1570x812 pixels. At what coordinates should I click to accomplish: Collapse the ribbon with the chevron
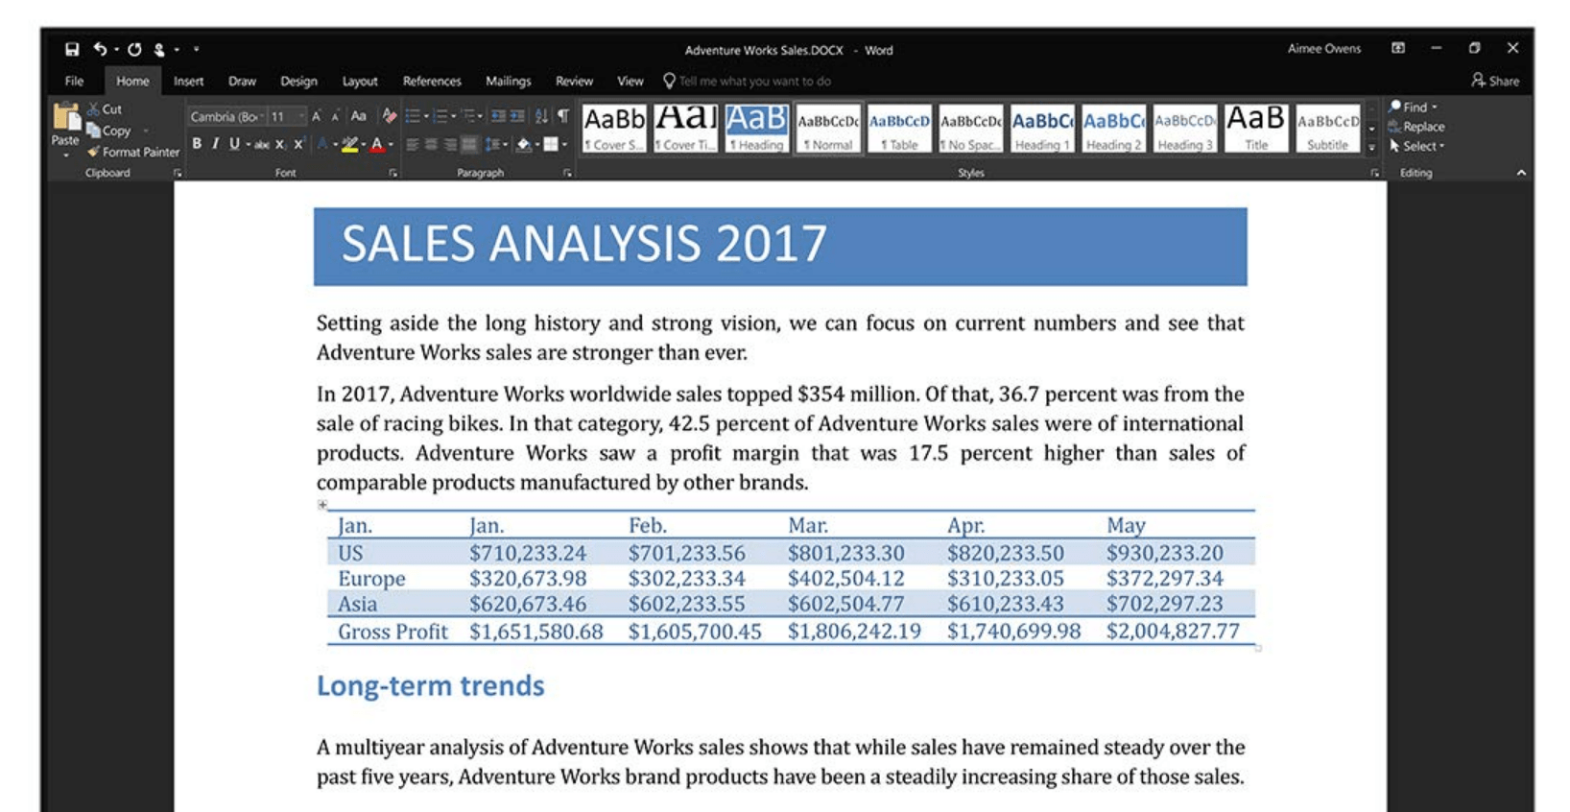click(1520, 173)
